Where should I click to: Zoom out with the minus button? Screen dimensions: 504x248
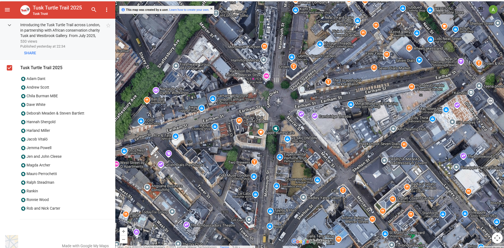click(123, 239)
